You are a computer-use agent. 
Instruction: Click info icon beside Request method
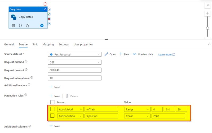click(26, 61)
